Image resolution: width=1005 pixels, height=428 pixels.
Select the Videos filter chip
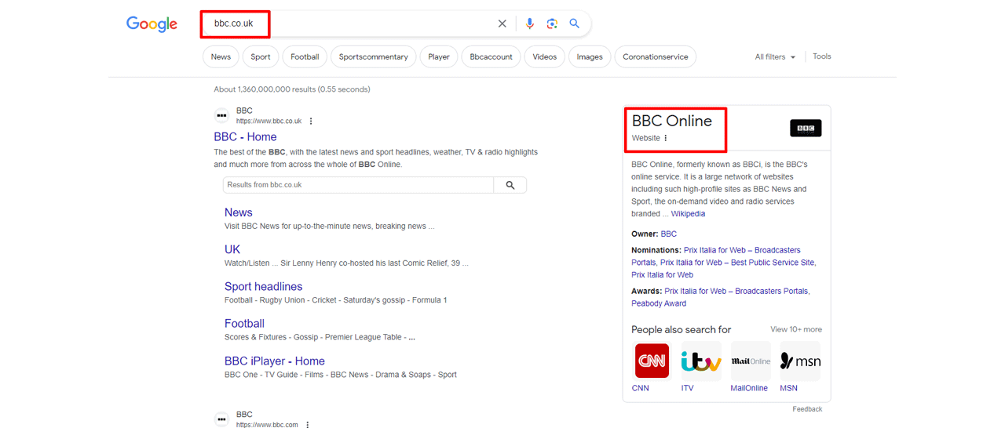pos(545,56)
